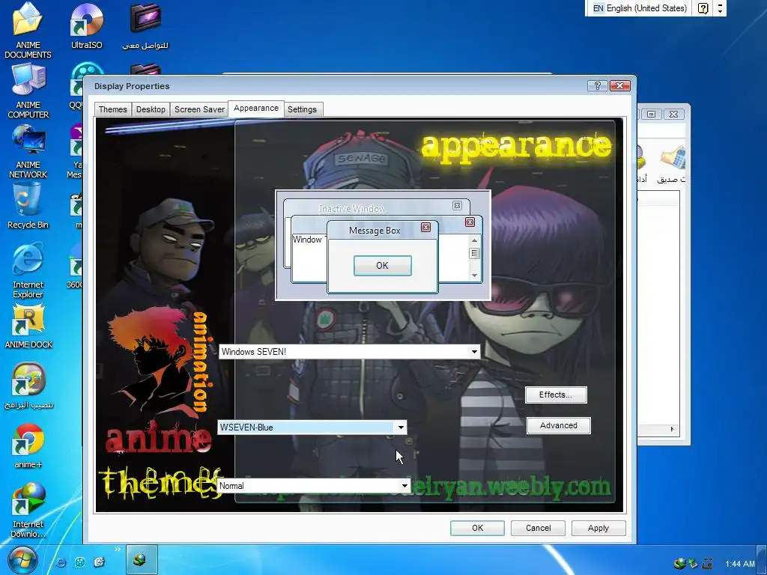
Task: Click the first system tray icon
Action: tap(679, 564)
